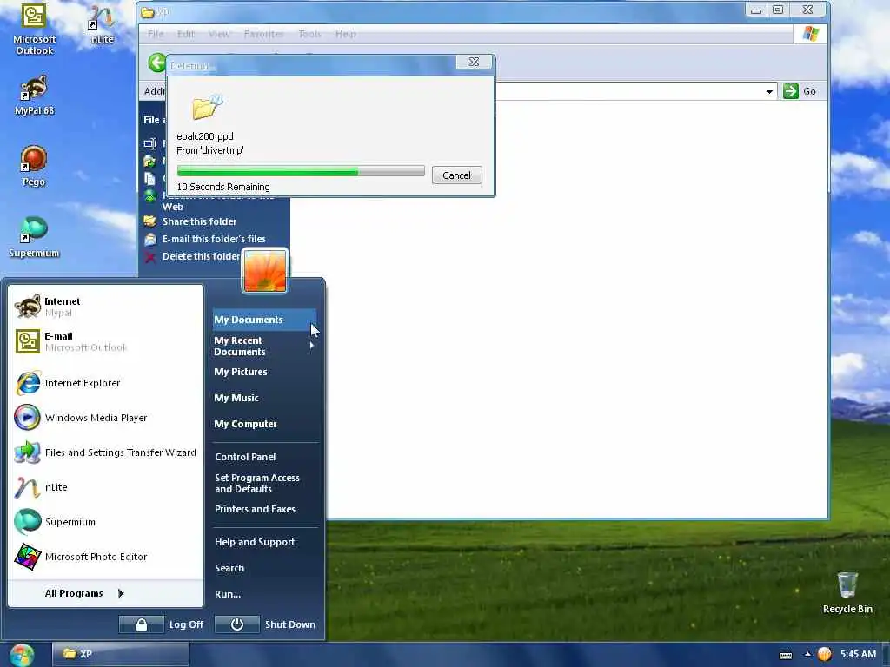Expand My Recent Documents submenu arrow
The image size is (890, 667).
tap(312, 346)
